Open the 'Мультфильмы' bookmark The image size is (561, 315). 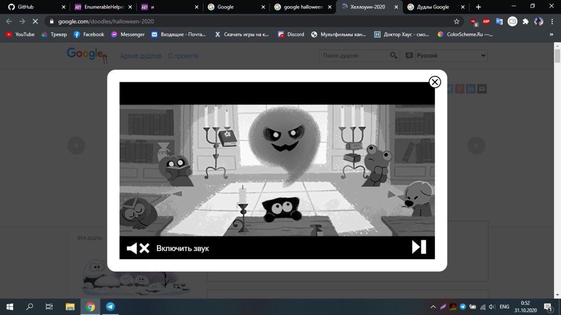tap(338, 34)
